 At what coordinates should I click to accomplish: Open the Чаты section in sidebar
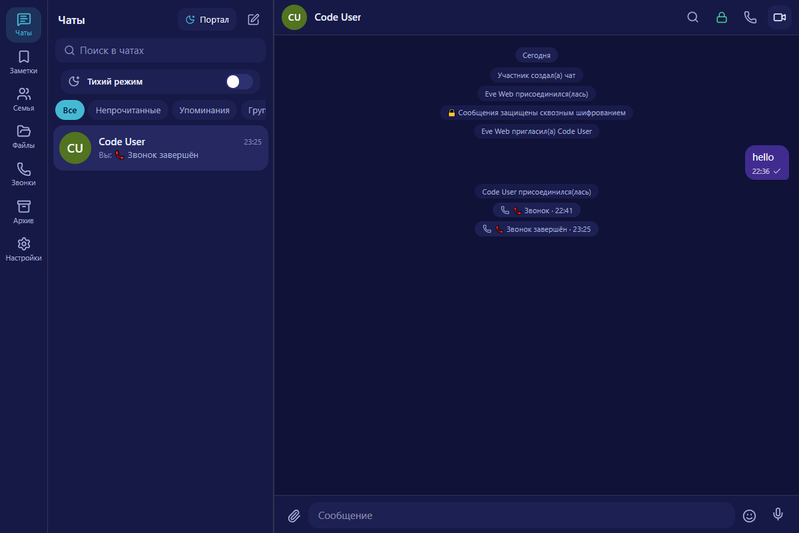[x=23, y=25]
